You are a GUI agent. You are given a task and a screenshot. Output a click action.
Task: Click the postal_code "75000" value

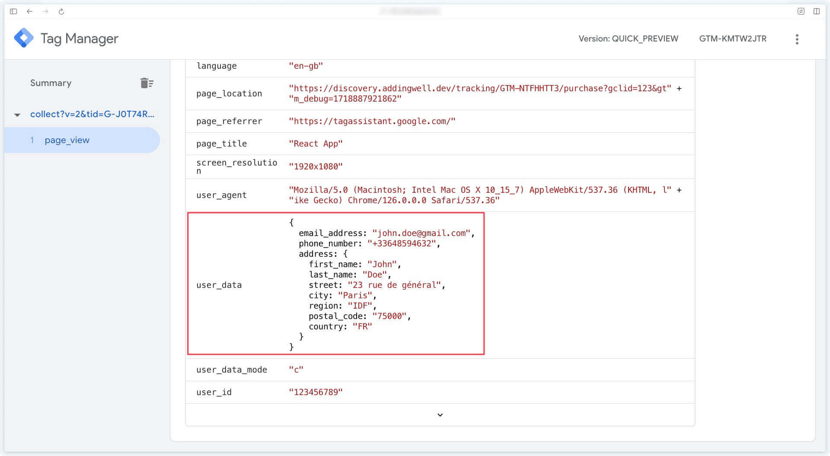click(389, 316)
